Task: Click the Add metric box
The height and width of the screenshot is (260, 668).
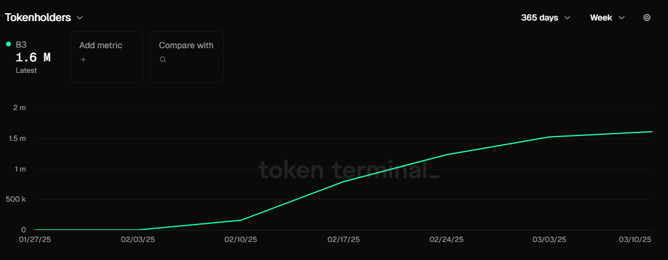Action: (x=107, y=57)
